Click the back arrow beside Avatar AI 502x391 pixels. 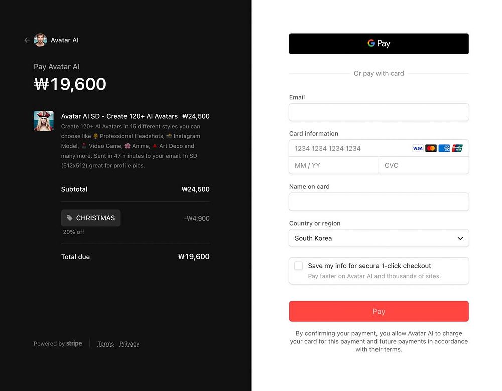[27, 40]
